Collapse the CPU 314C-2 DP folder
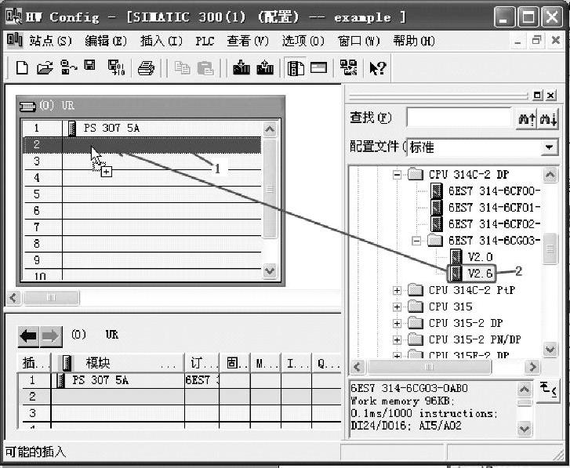Image resolution: width=570 pixels, height=468 pixels. pyautogui.click(x=397, y=175)
